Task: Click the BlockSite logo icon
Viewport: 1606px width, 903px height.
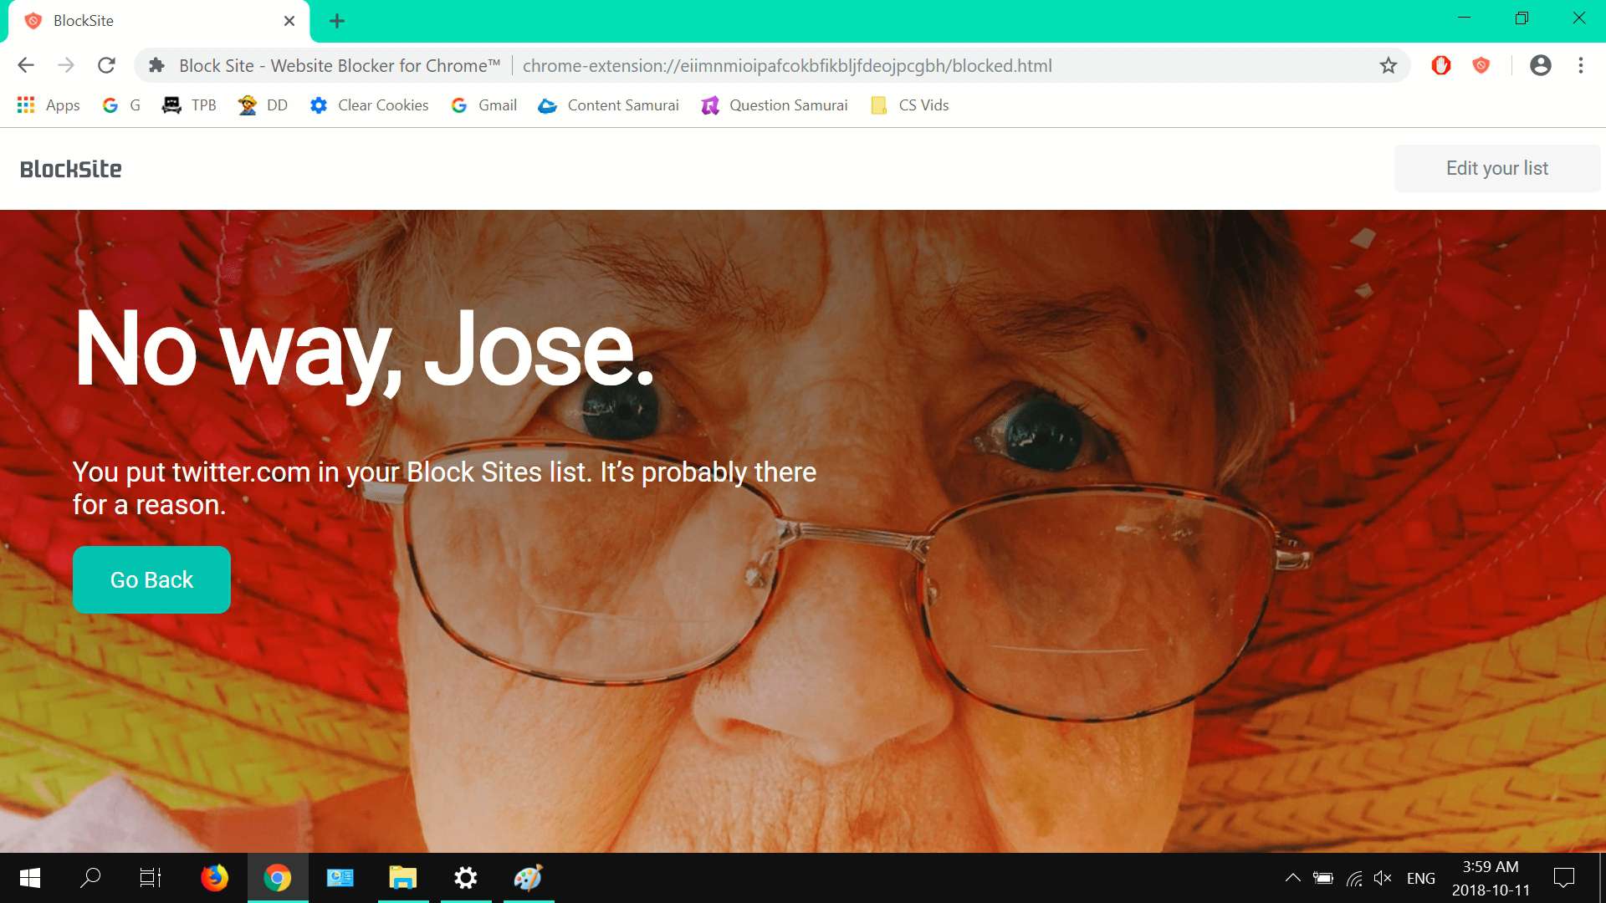Action: pyautogui.click(x=69, y=167)
